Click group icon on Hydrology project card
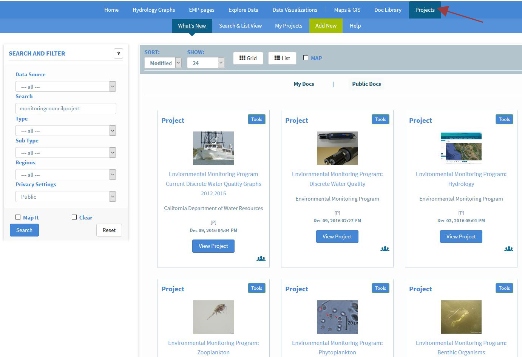 (508, 249)
